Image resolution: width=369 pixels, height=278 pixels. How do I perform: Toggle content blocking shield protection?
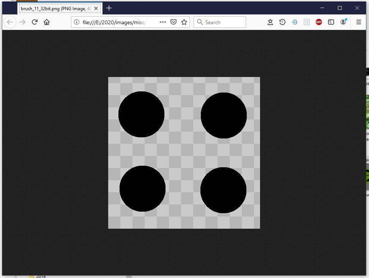173,22
